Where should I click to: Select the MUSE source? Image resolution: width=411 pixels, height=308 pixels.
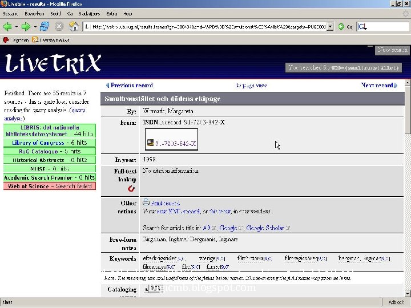(50, 169)
